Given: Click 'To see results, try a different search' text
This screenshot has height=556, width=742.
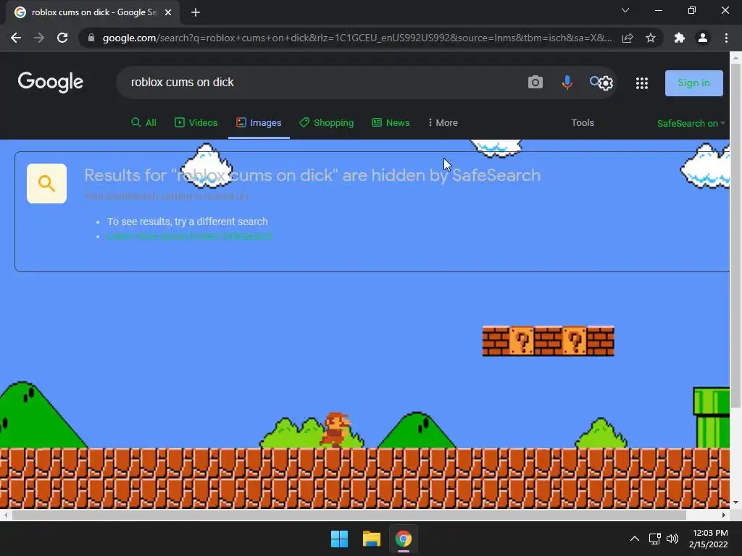Looking at the screenshot, I should click(188, 222).
